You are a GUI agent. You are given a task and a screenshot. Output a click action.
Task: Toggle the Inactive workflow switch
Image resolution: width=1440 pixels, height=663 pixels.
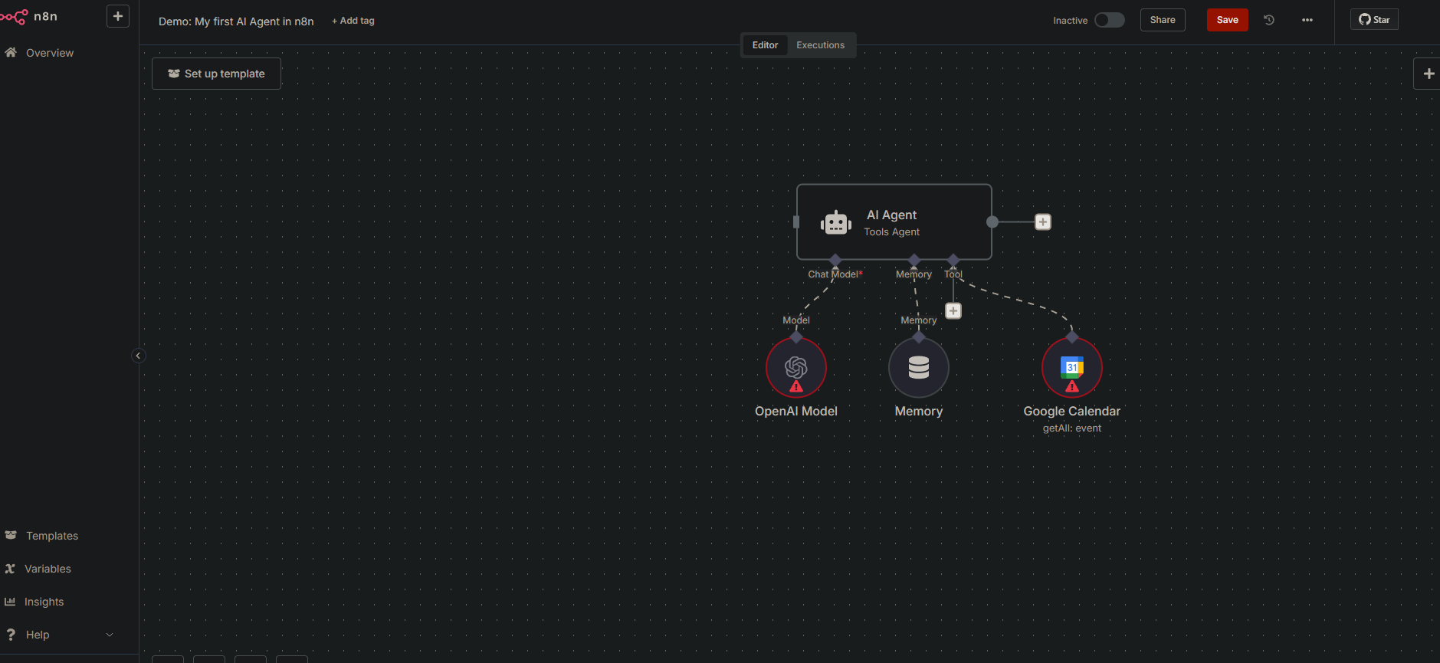pos(1109,20)
